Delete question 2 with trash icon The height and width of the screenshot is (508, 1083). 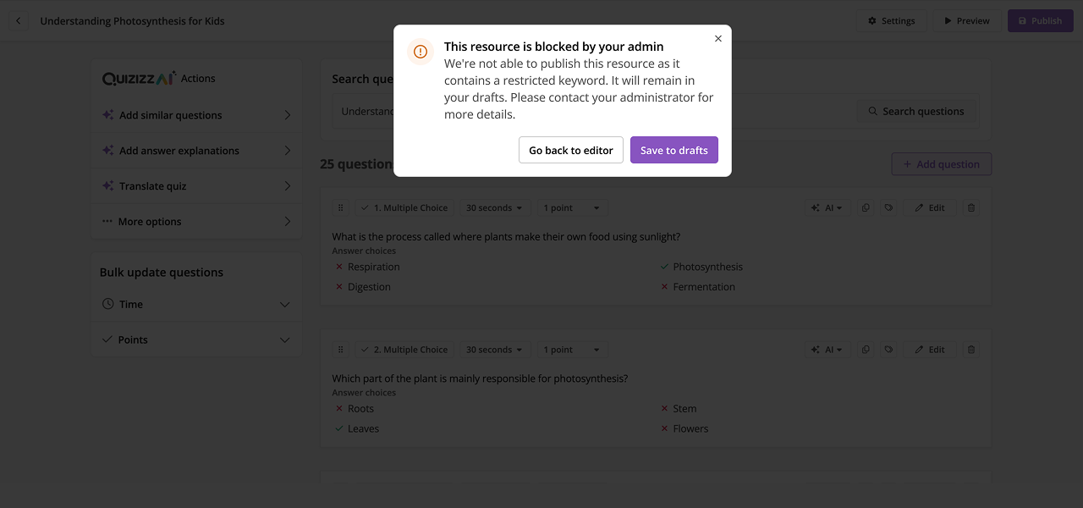tap(970, 349)
